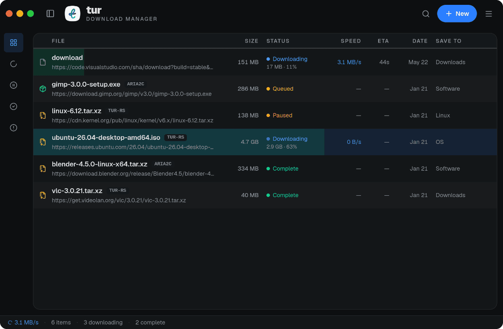This screenshot has width=503, height=329.
Task: Click the tur app logo
Action: 73,14
